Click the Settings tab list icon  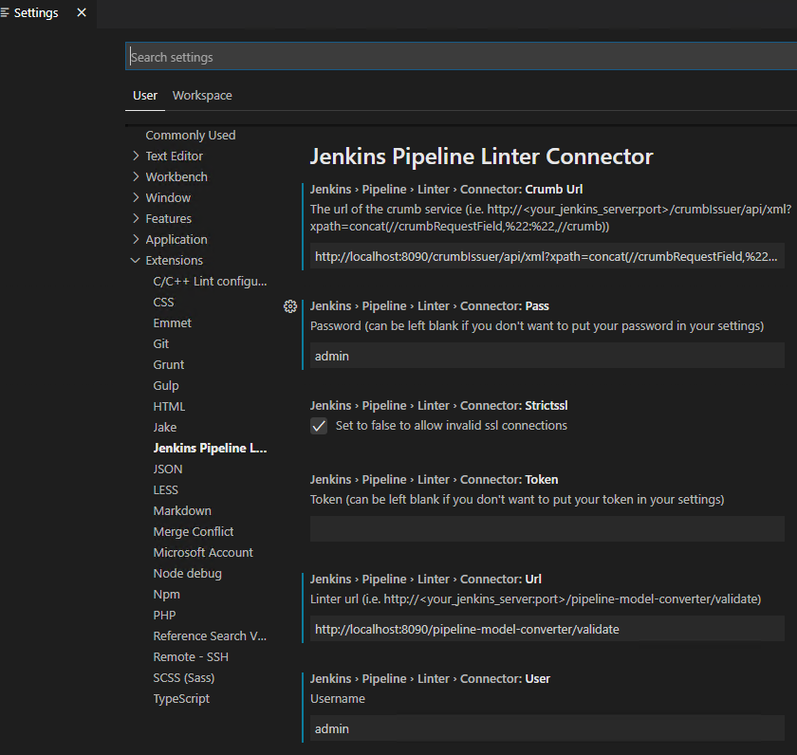pos(7,13)
